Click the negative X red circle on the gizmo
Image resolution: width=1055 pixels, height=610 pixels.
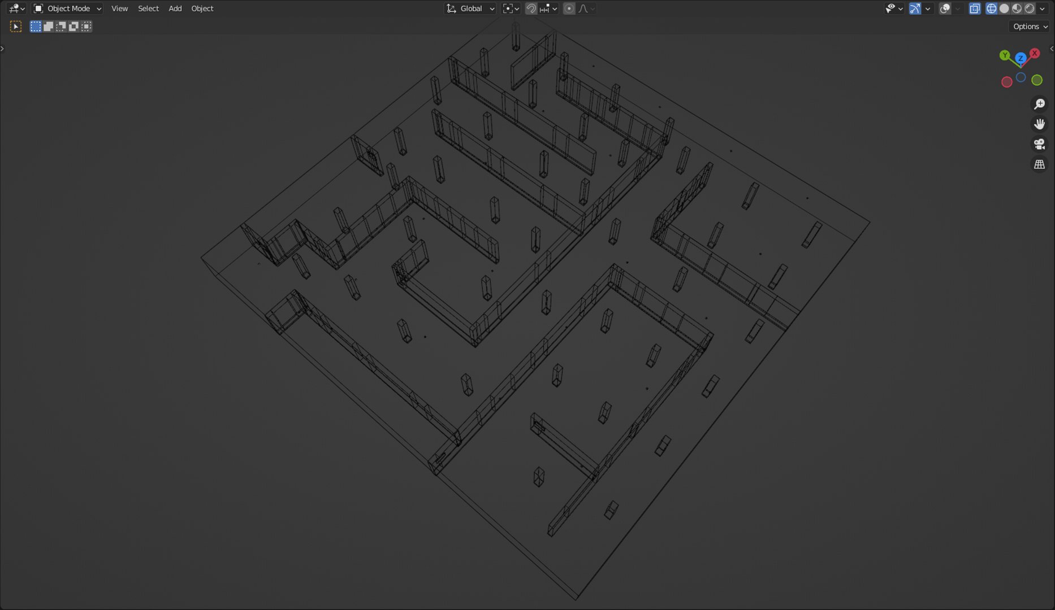point(1007,82)
